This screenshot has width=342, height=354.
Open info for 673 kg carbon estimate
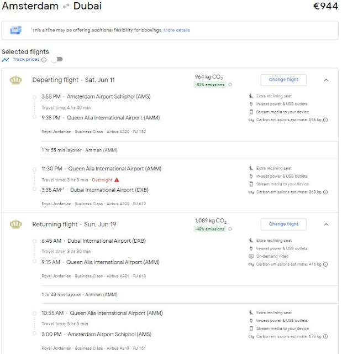point(325,336)
